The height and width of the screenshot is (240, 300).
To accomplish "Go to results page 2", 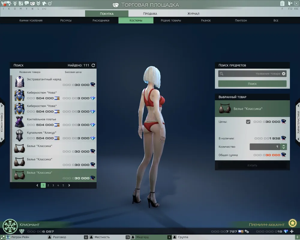I will [x=48, y=185].
